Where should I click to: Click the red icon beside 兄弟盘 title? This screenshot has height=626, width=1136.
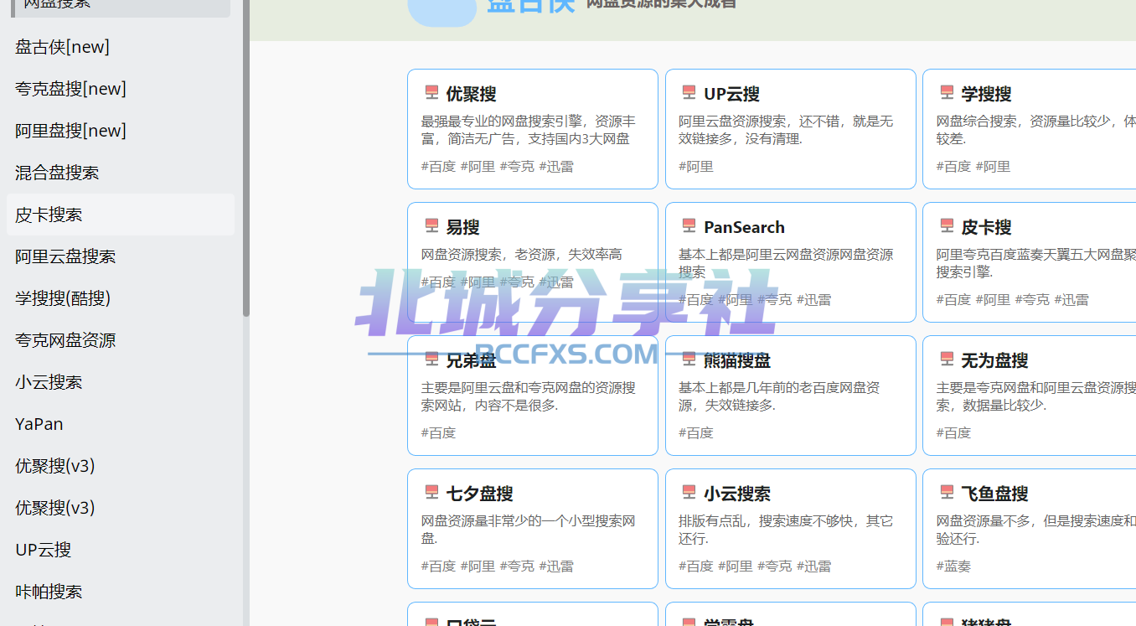431,359
